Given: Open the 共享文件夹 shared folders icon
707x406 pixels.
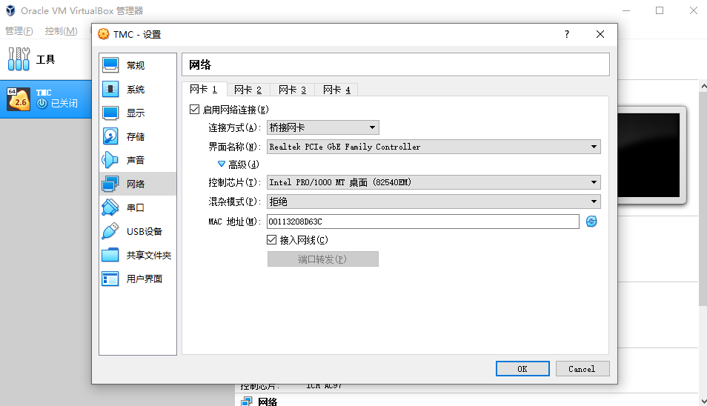Looking at the screenshot, I should [110, 255].
